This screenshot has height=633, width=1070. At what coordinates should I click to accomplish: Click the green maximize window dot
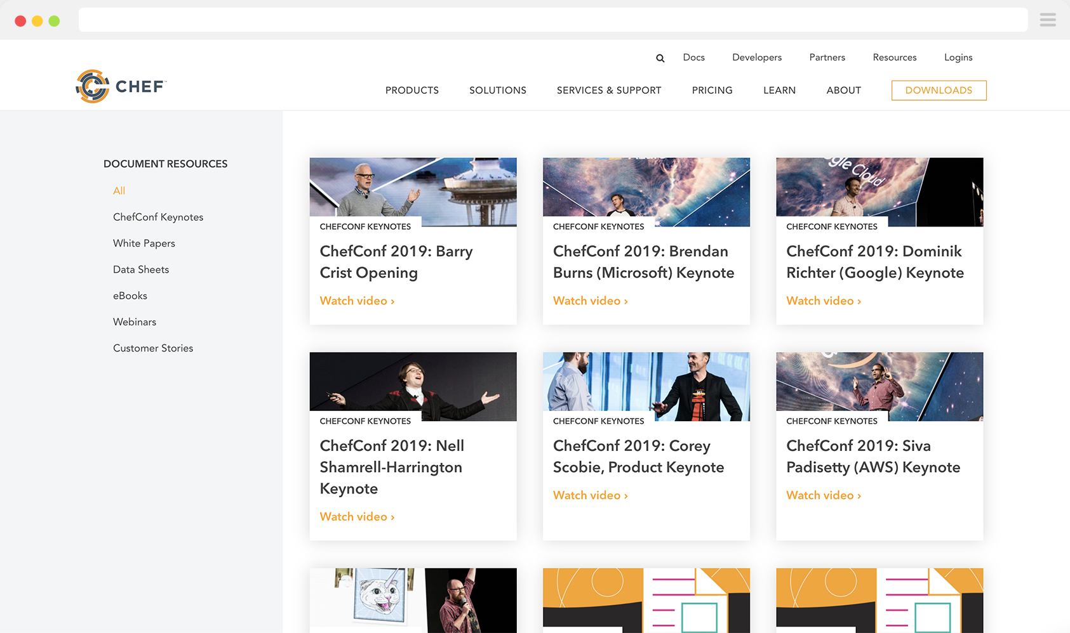point(55,21)
